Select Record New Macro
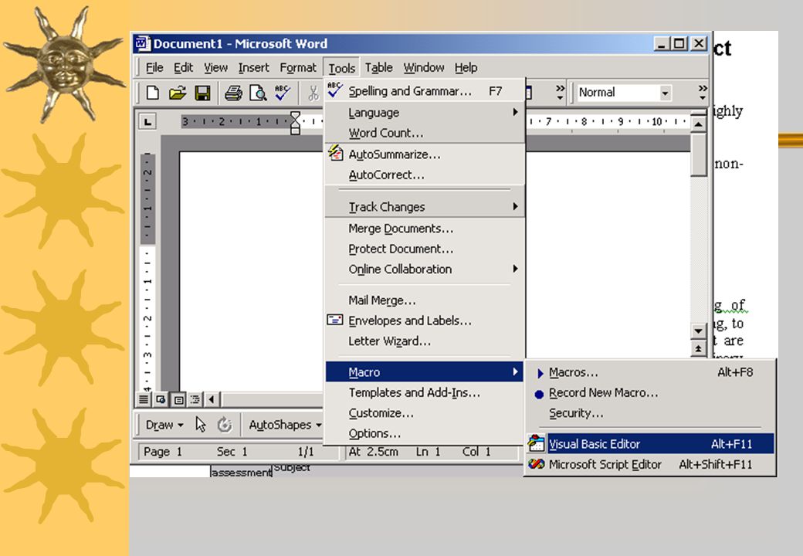803x556 pixels. pos(650,393)
